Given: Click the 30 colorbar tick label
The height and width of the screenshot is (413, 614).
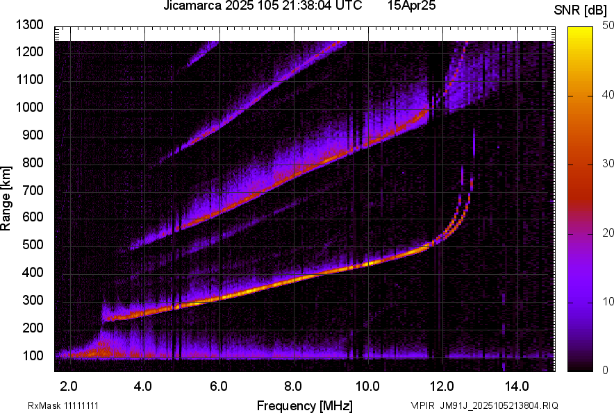Looking at the screenshot, I should point(608,164).
